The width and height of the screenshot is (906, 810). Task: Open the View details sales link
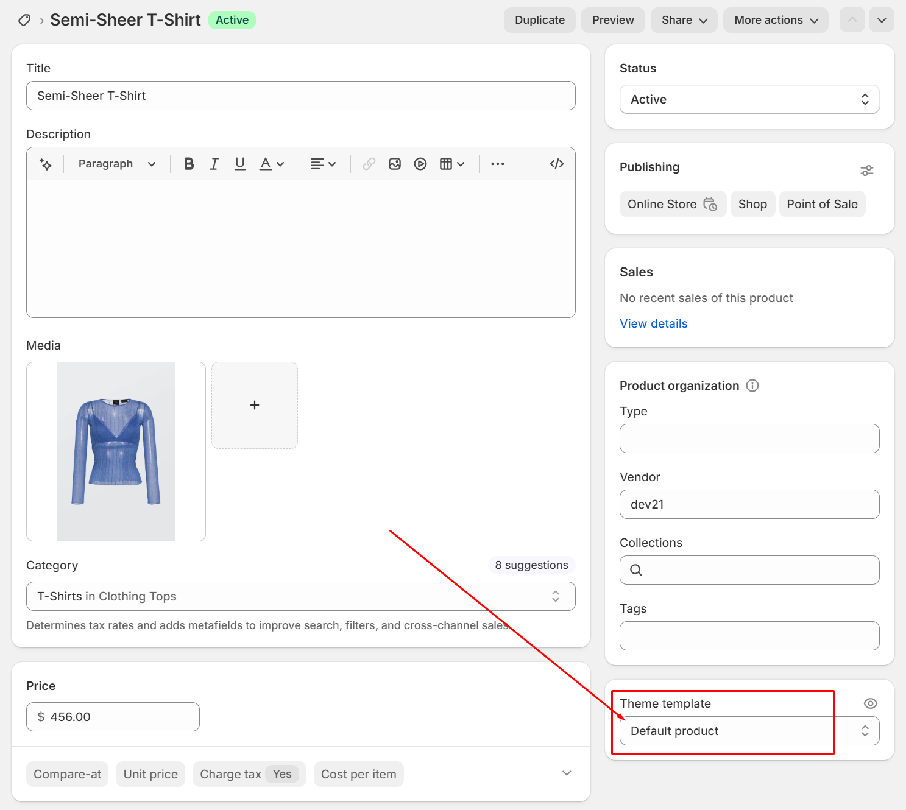[653, 323]
